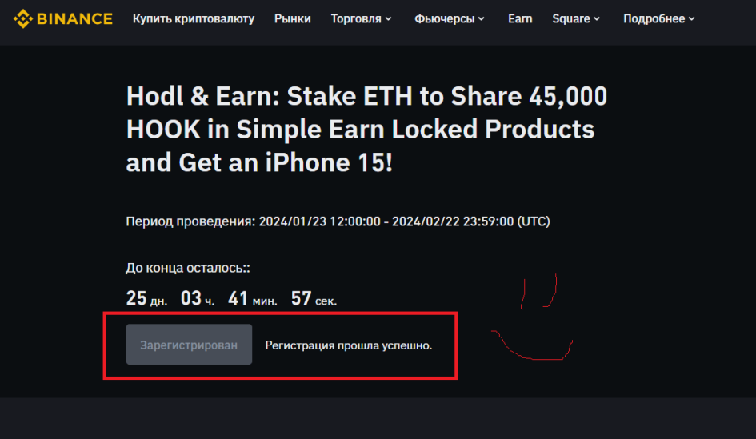Click the start date 2024/01/23 12:00:00
Screen dimensions: 756x439
coord(319,221)
